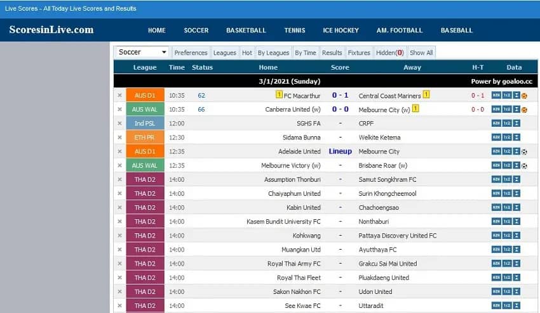The height and width of the screenshot is (313, 540).
Task: Click the Show All tab
Action: coord(421,53)
